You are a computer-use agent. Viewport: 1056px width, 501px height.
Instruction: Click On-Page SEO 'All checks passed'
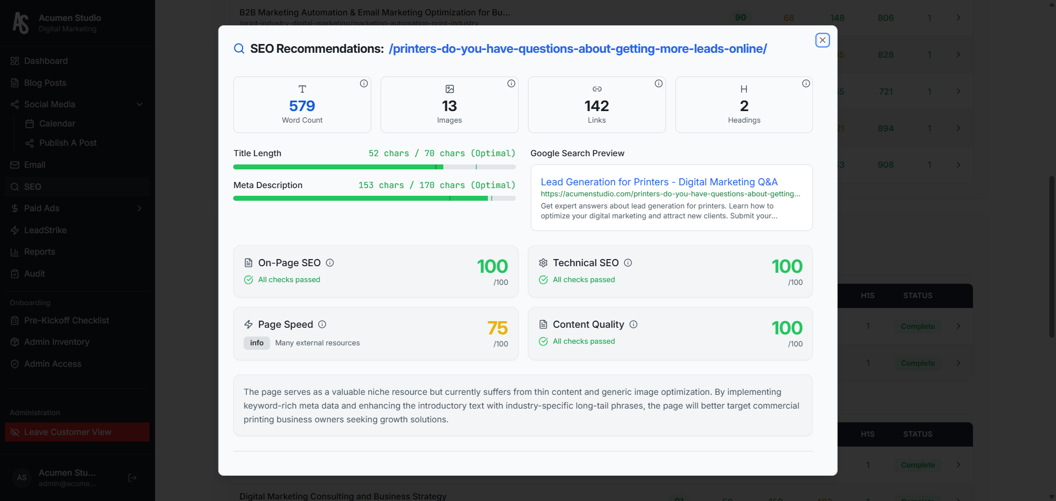pyautogui.click(x=289, y=280)
